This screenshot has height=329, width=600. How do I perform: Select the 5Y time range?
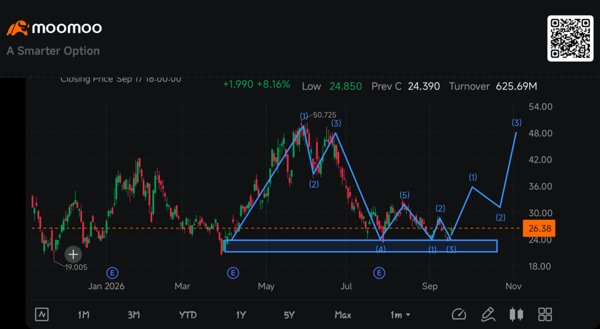tap(289, 315)
